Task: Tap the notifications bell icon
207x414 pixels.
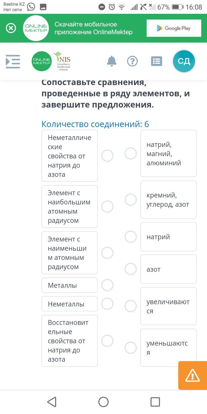Action: click(112, 61)
